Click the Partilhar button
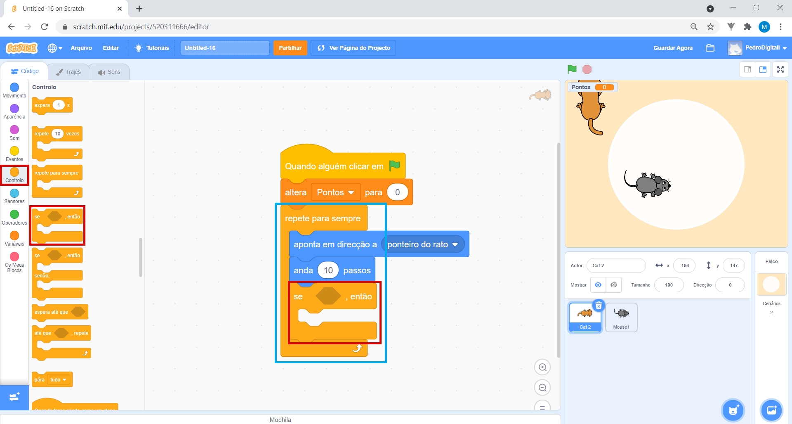 pyautogui.click(x=290, y=48)
